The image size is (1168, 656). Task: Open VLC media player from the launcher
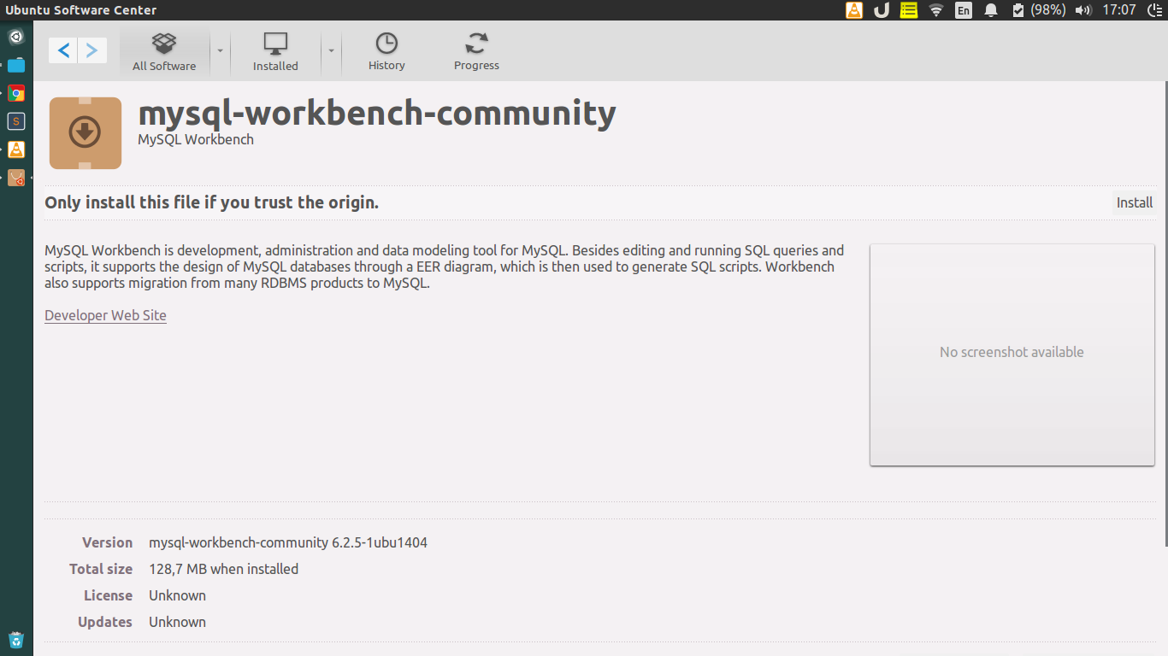(x=16, y=150)
